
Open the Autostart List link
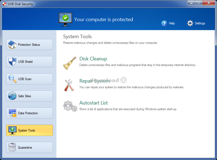pos(94,103)
